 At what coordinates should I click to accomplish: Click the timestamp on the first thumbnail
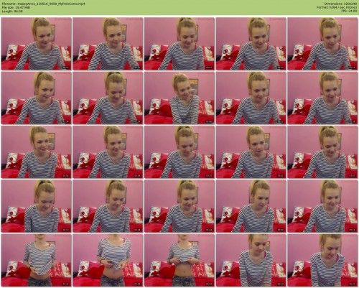tap(65, 68)
